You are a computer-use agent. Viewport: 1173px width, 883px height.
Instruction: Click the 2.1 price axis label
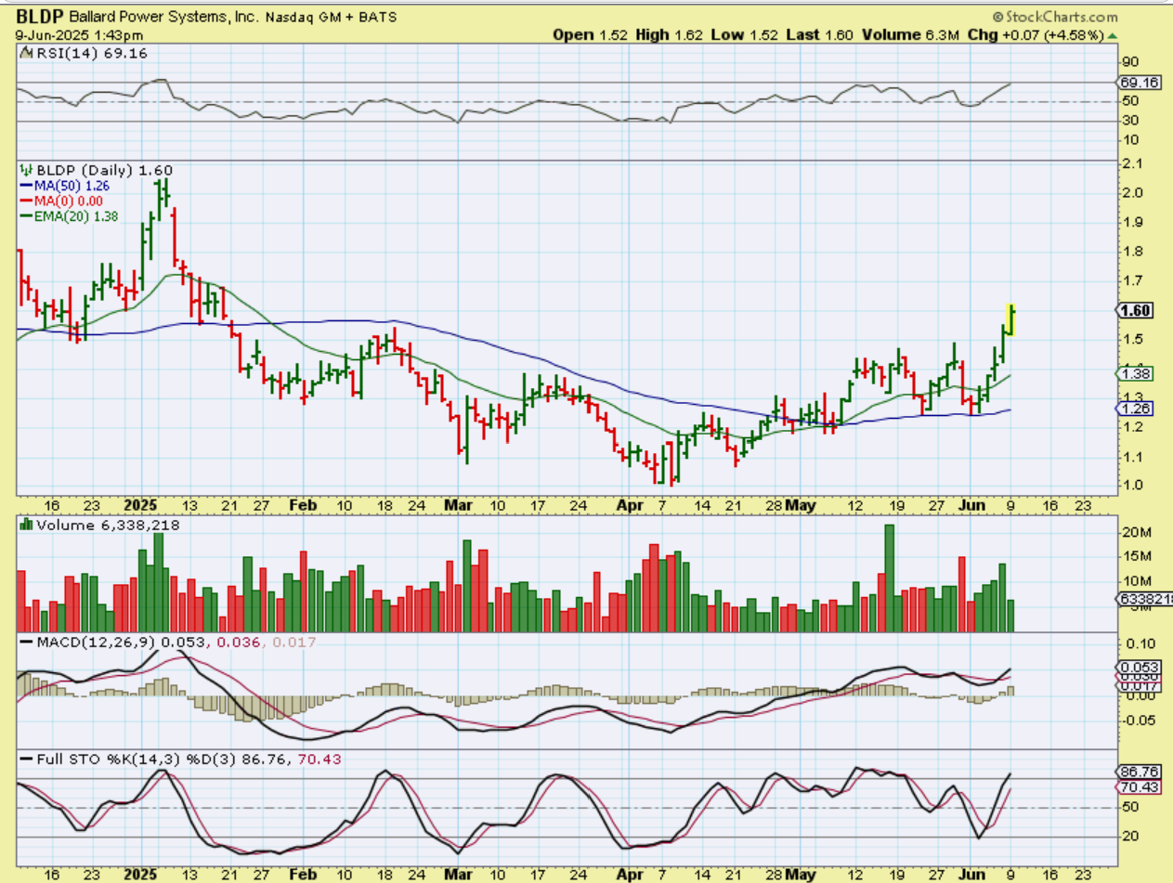pyautogui.click(x=1133, y=164)
